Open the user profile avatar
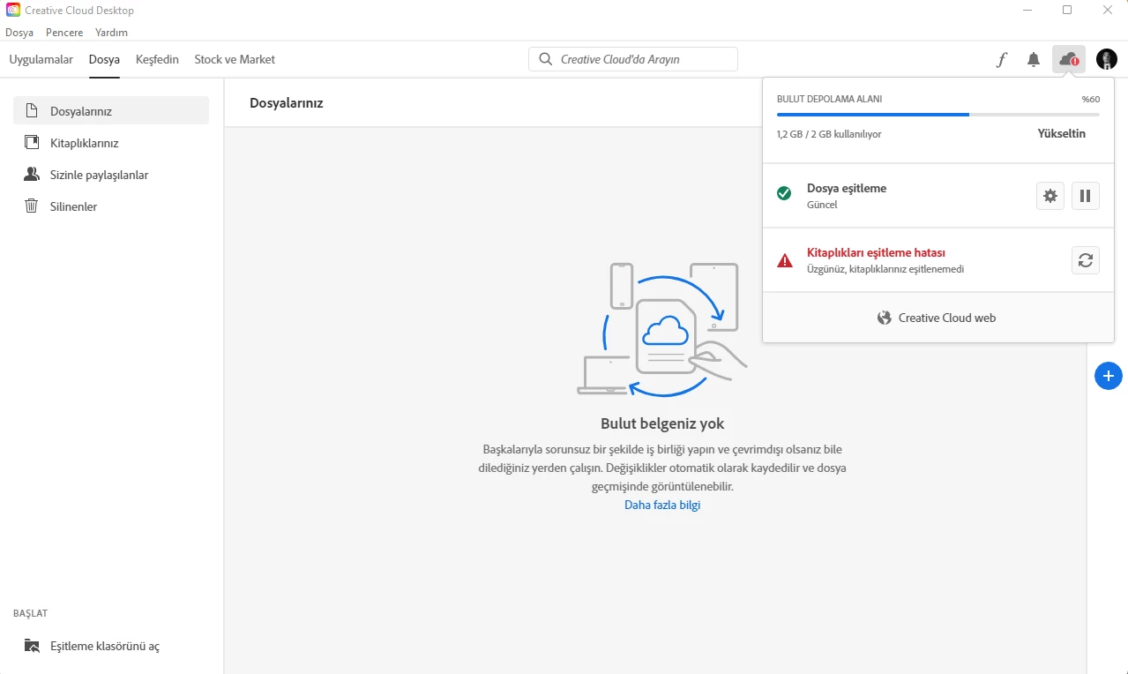Image resolution: width=1128 pixels, height=674 pixels. coord(1107,59)
